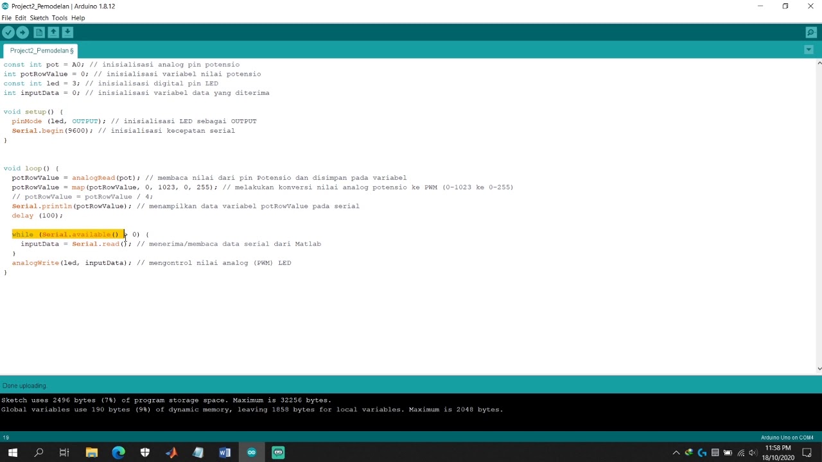
Task: Switch to MATLAB on the taskbar
Action: click(171, 452)
